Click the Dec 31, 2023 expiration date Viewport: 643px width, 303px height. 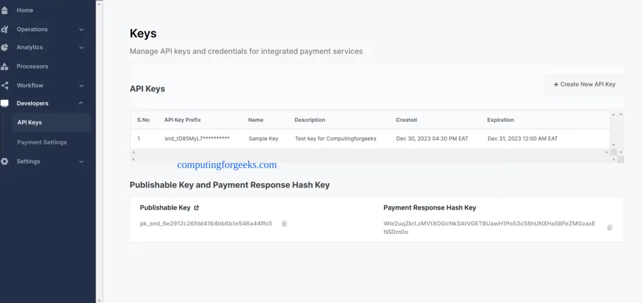pyautogui.click(x=522, y=139)
